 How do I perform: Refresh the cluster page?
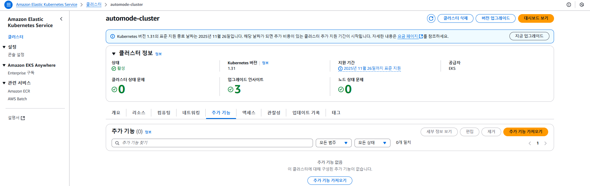[x=431, y=18]
